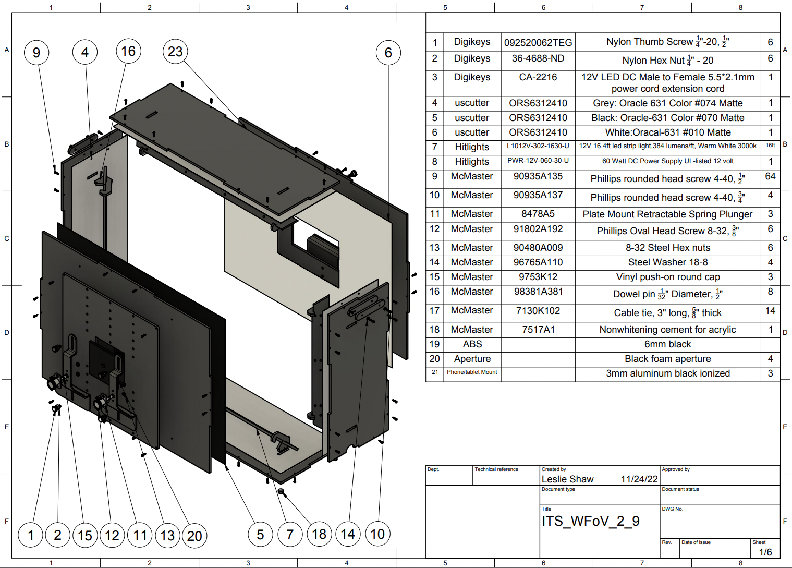Select balloon 14 pointing at steel washers
The height and width of the screenshot is (568, 792).
[347, 534]
